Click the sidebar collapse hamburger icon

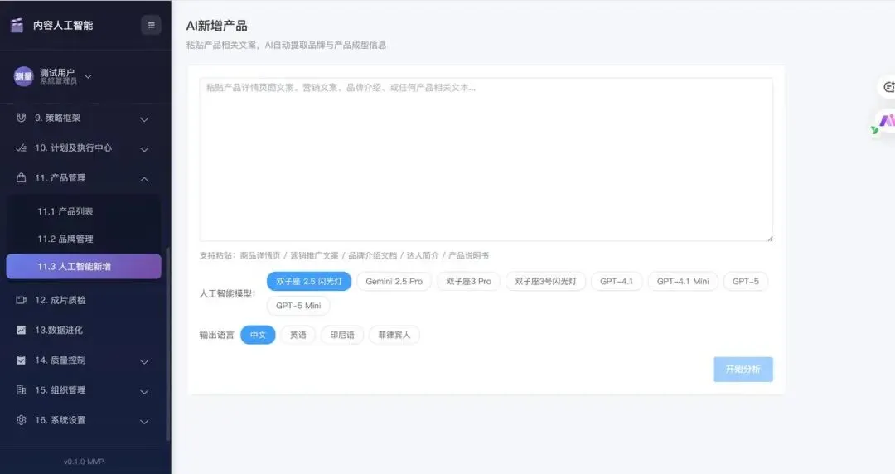[151, 25]
